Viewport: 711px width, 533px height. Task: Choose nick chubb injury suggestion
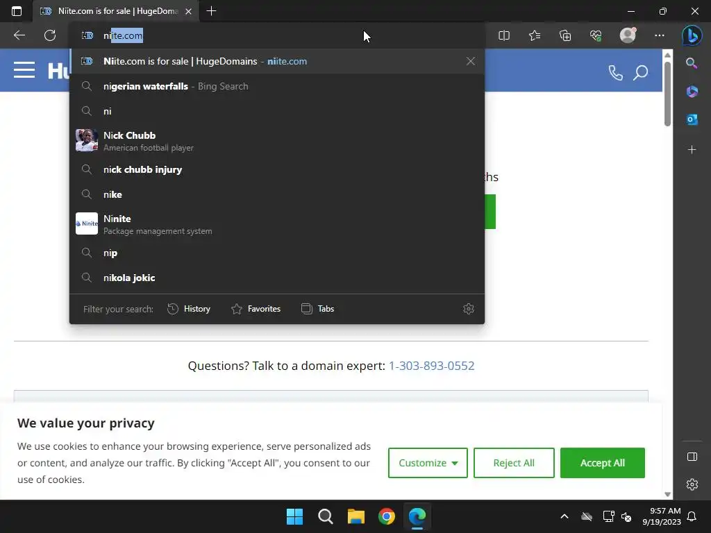point(277,169)
